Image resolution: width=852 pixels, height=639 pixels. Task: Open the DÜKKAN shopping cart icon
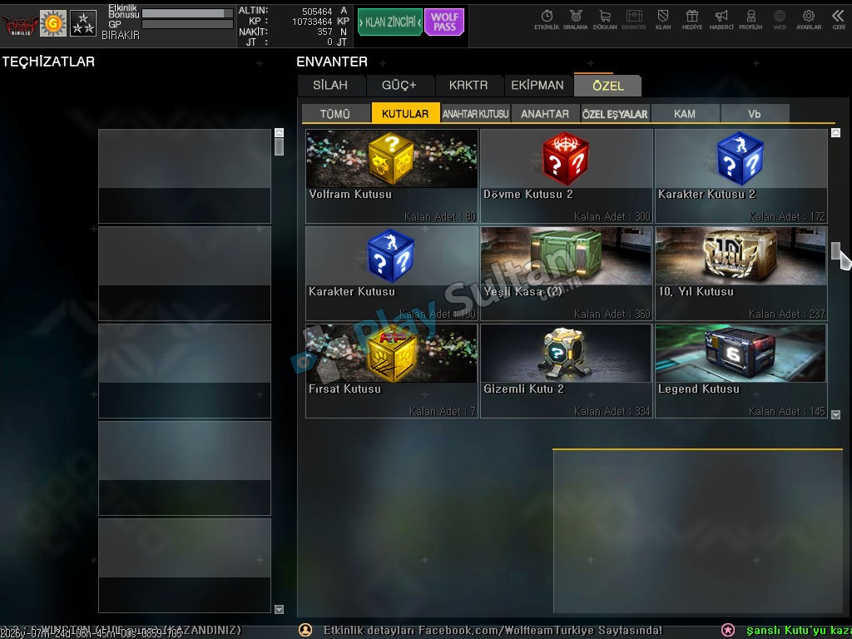point(605,20)
